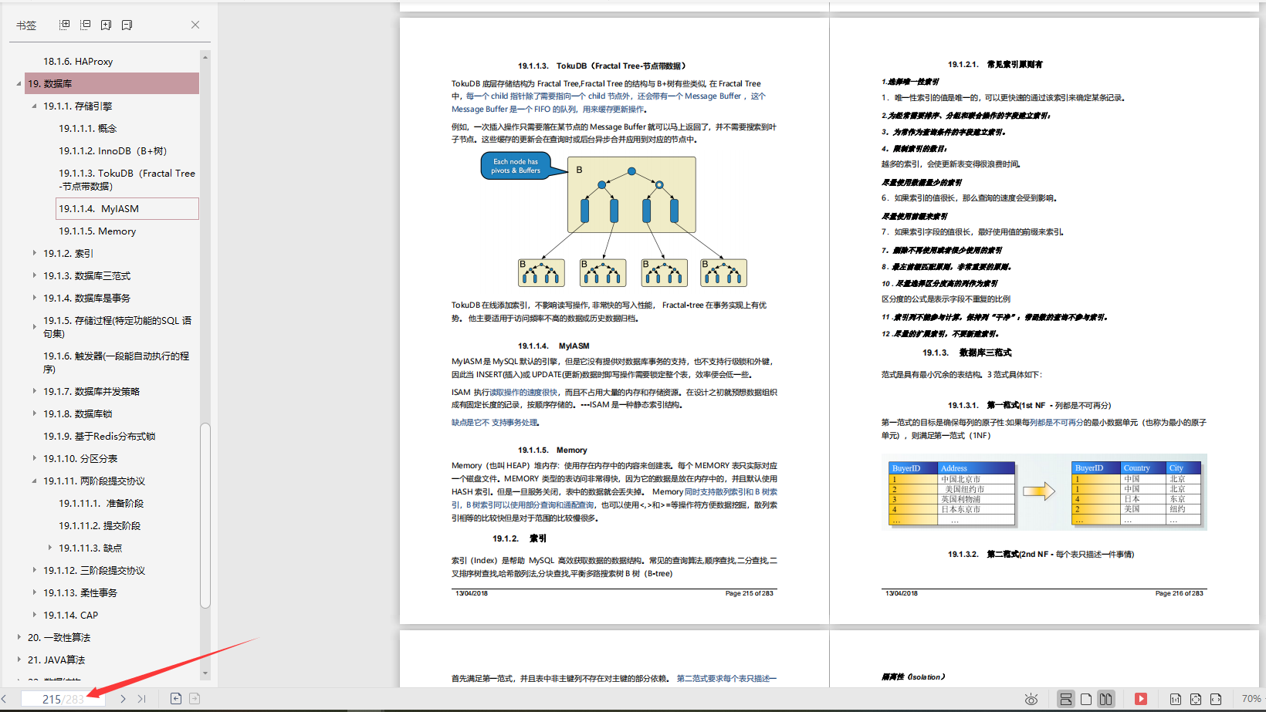This screenshot has width=1266, height=712.
Task: Toggle eye protection mode
Action: [1031, 699]
